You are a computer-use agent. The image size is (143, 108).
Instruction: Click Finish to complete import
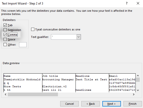133,104
